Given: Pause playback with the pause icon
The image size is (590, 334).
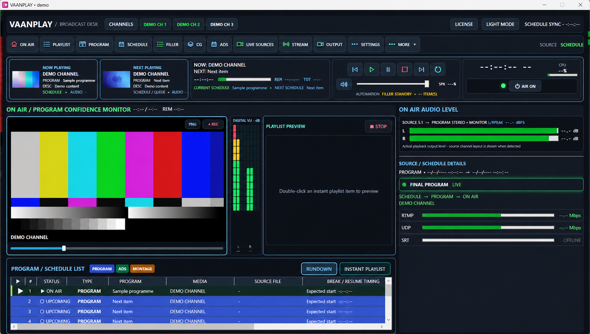Looking at the screenshot, I should pyautogui.click(x=388, y=69).
